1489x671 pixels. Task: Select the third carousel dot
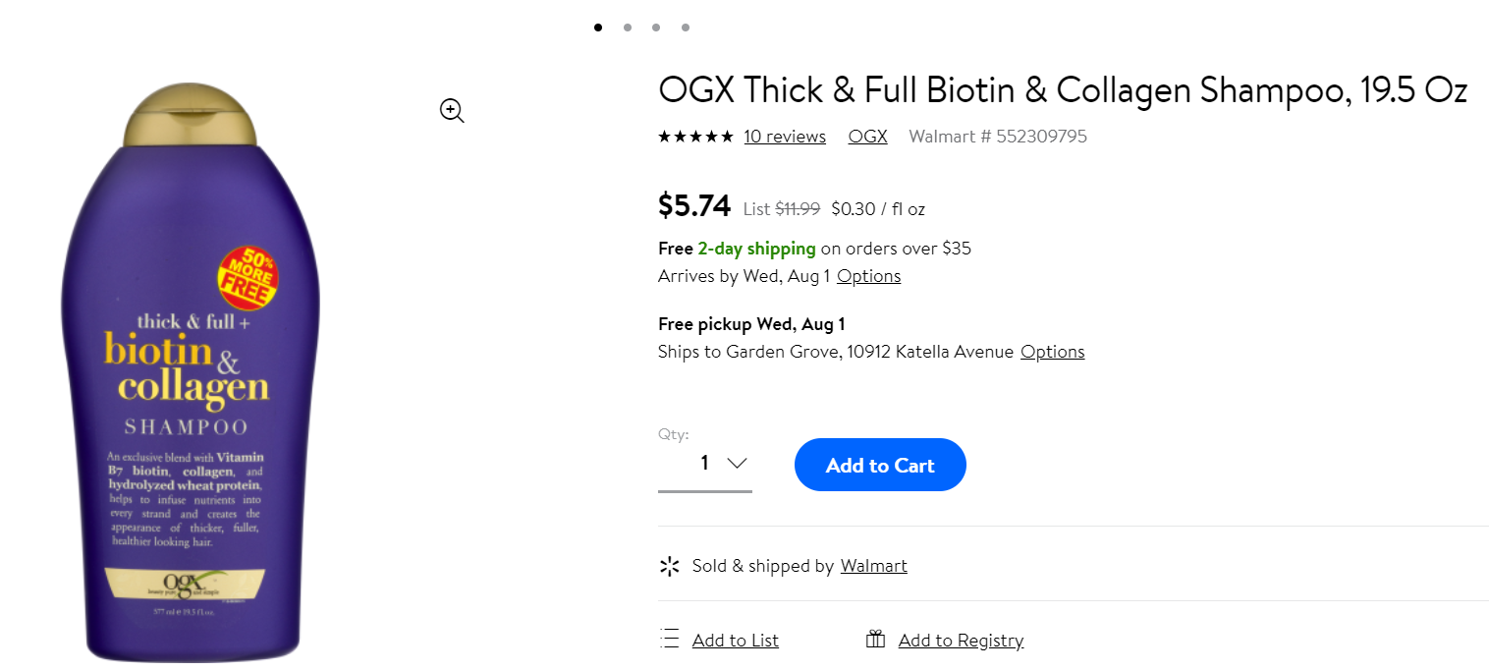(x=655, y=28)
